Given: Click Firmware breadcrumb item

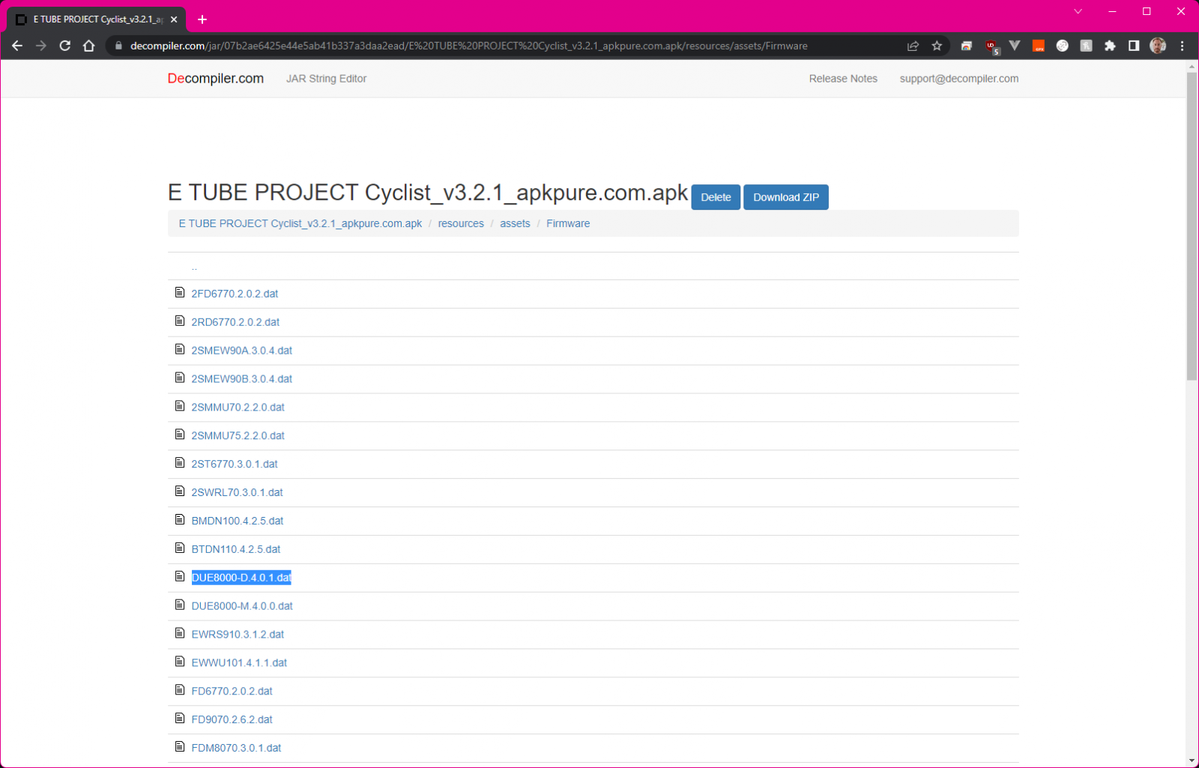Looking at the screenshot, I should coord(568,223).
